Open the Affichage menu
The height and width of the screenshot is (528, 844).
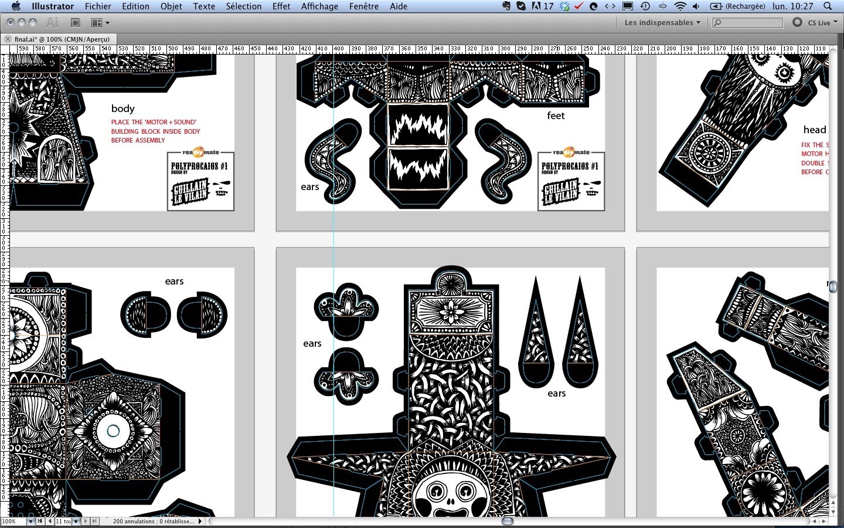click(x=319, y=6)
